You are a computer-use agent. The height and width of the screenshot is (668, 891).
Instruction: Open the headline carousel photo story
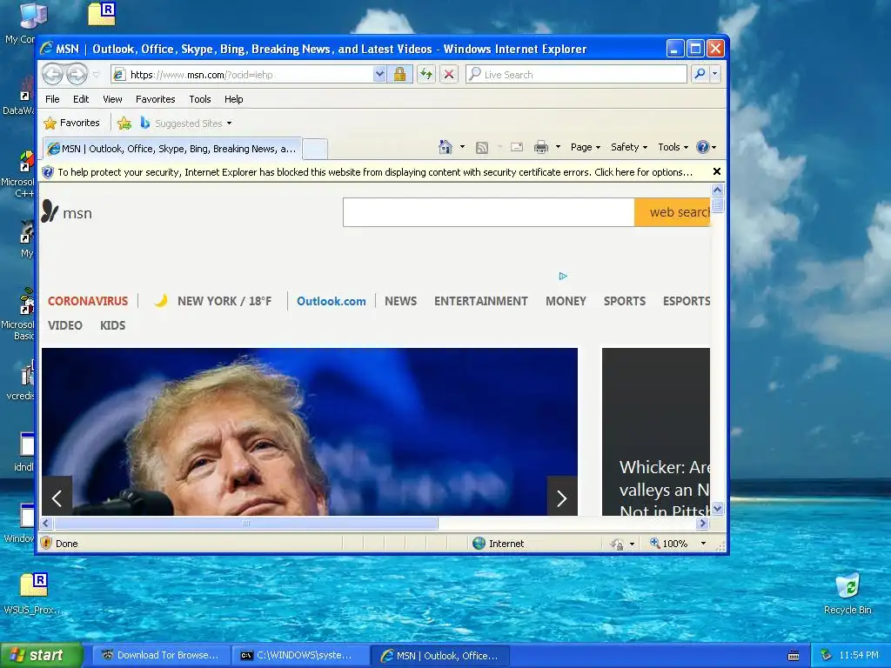click(x=310, y=431)
